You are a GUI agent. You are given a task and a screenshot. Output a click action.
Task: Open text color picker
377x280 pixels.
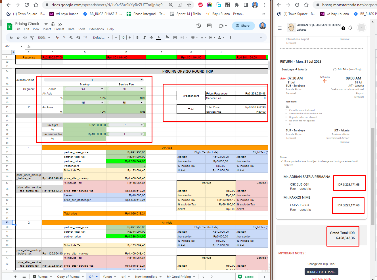pyautogui.click(x=159, y=37)
